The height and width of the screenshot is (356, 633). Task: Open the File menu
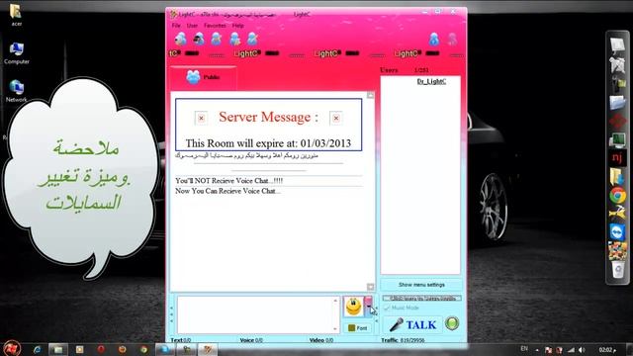[176, 26]
